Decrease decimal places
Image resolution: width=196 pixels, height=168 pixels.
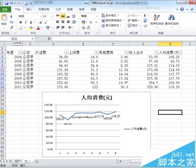click(x=89, y=27)
